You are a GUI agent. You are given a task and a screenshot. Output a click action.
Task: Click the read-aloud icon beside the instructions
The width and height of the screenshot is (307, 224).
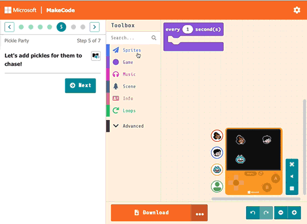pos(96,56)
